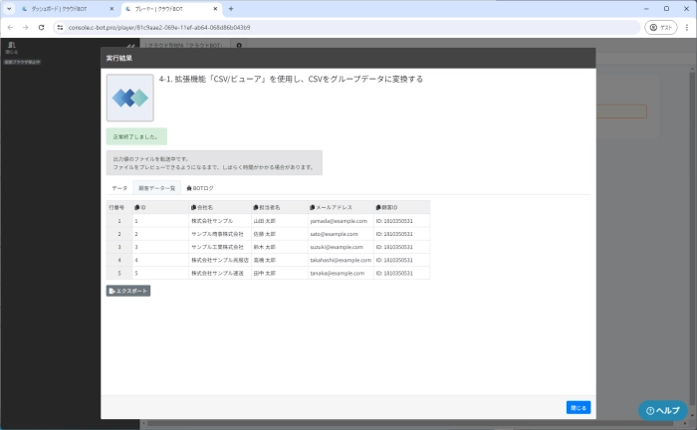
Task: Click the エクスポート button
Action: [x=128, y=291]
